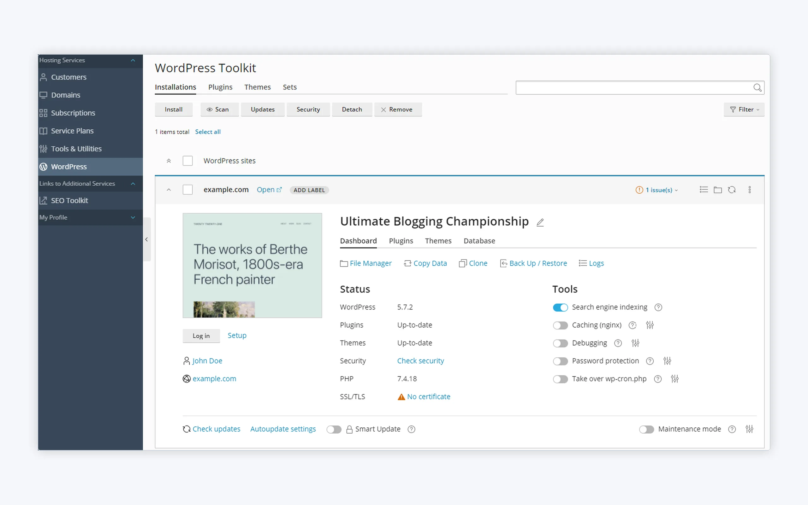This screenshot has width=808, height=505.
Task: Click the search magnifier icon
Action: pyautogui.click(x=757, y=87)
